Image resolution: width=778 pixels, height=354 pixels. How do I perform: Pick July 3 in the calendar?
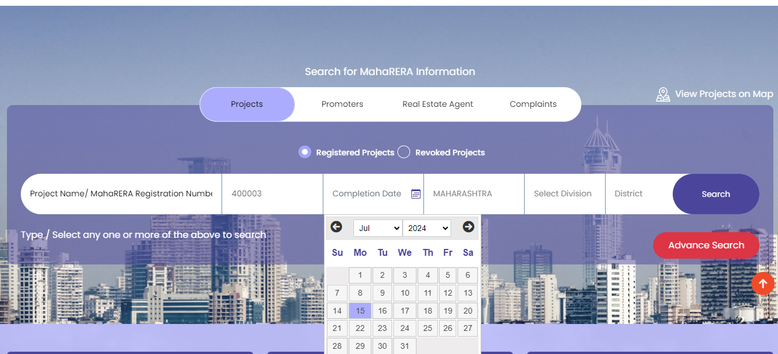[405, 275]
